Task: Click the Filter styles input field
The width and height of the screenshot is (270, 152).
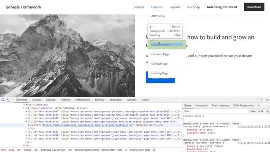Action: [215, 111]
